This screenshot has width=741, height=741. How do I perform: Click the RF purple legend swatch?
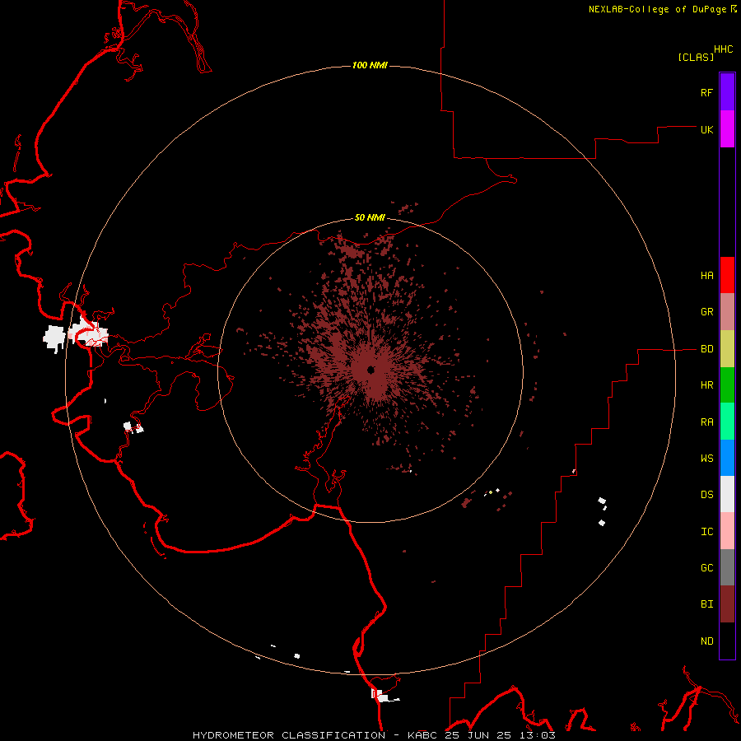pyautogui.click(x=727, y=91)
